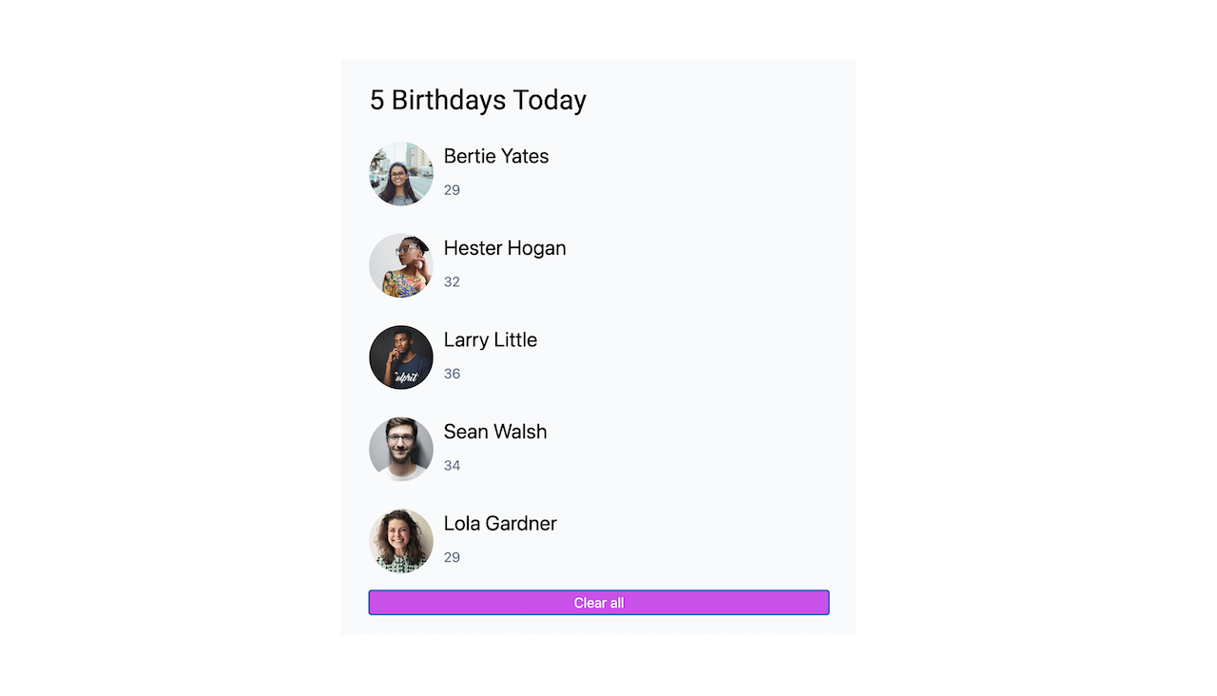Click the word Today in the title
Screen dimensions: 1217x696
pos(550,100)
